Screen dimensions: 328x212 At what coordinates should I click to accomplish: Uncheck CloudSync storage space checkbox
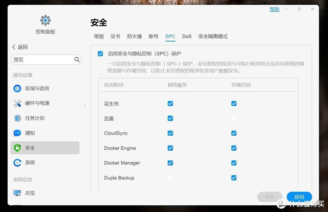tap(234, 133)
